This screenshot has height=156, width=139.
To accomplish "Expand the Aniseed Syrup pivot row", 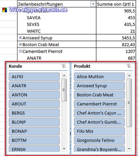I will (x=20, y=38).
